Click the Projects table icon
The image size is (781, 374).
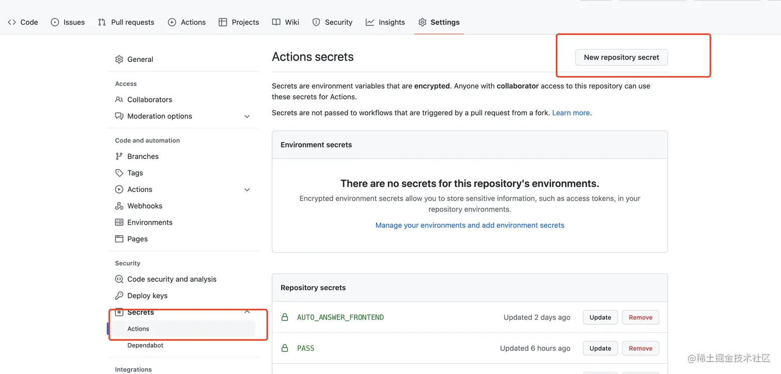point(223,22)
